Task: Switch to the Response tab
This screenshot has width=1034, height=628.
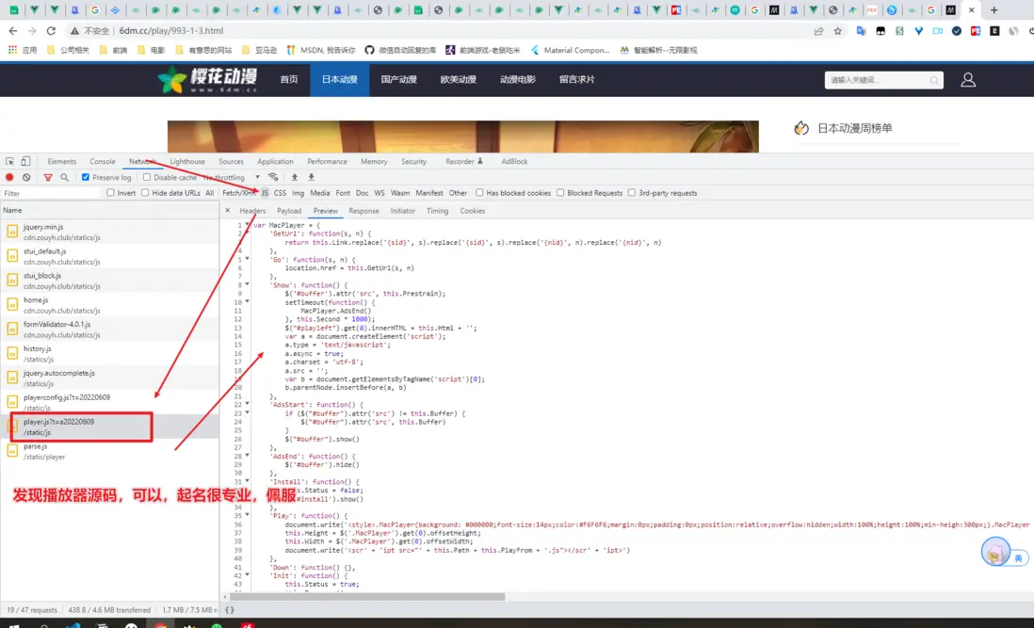Action: click(364, 211)
